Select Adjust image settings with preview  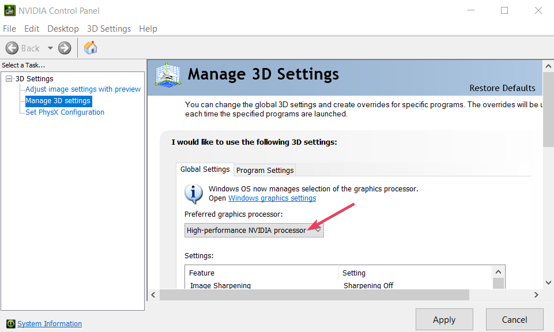[x=83, y=89]
